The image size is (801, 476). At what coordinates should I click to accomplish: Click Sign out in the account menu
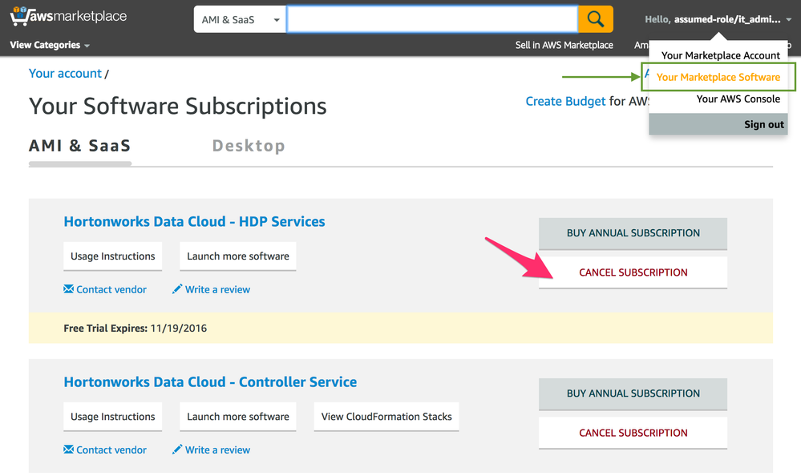coord(763,124)
